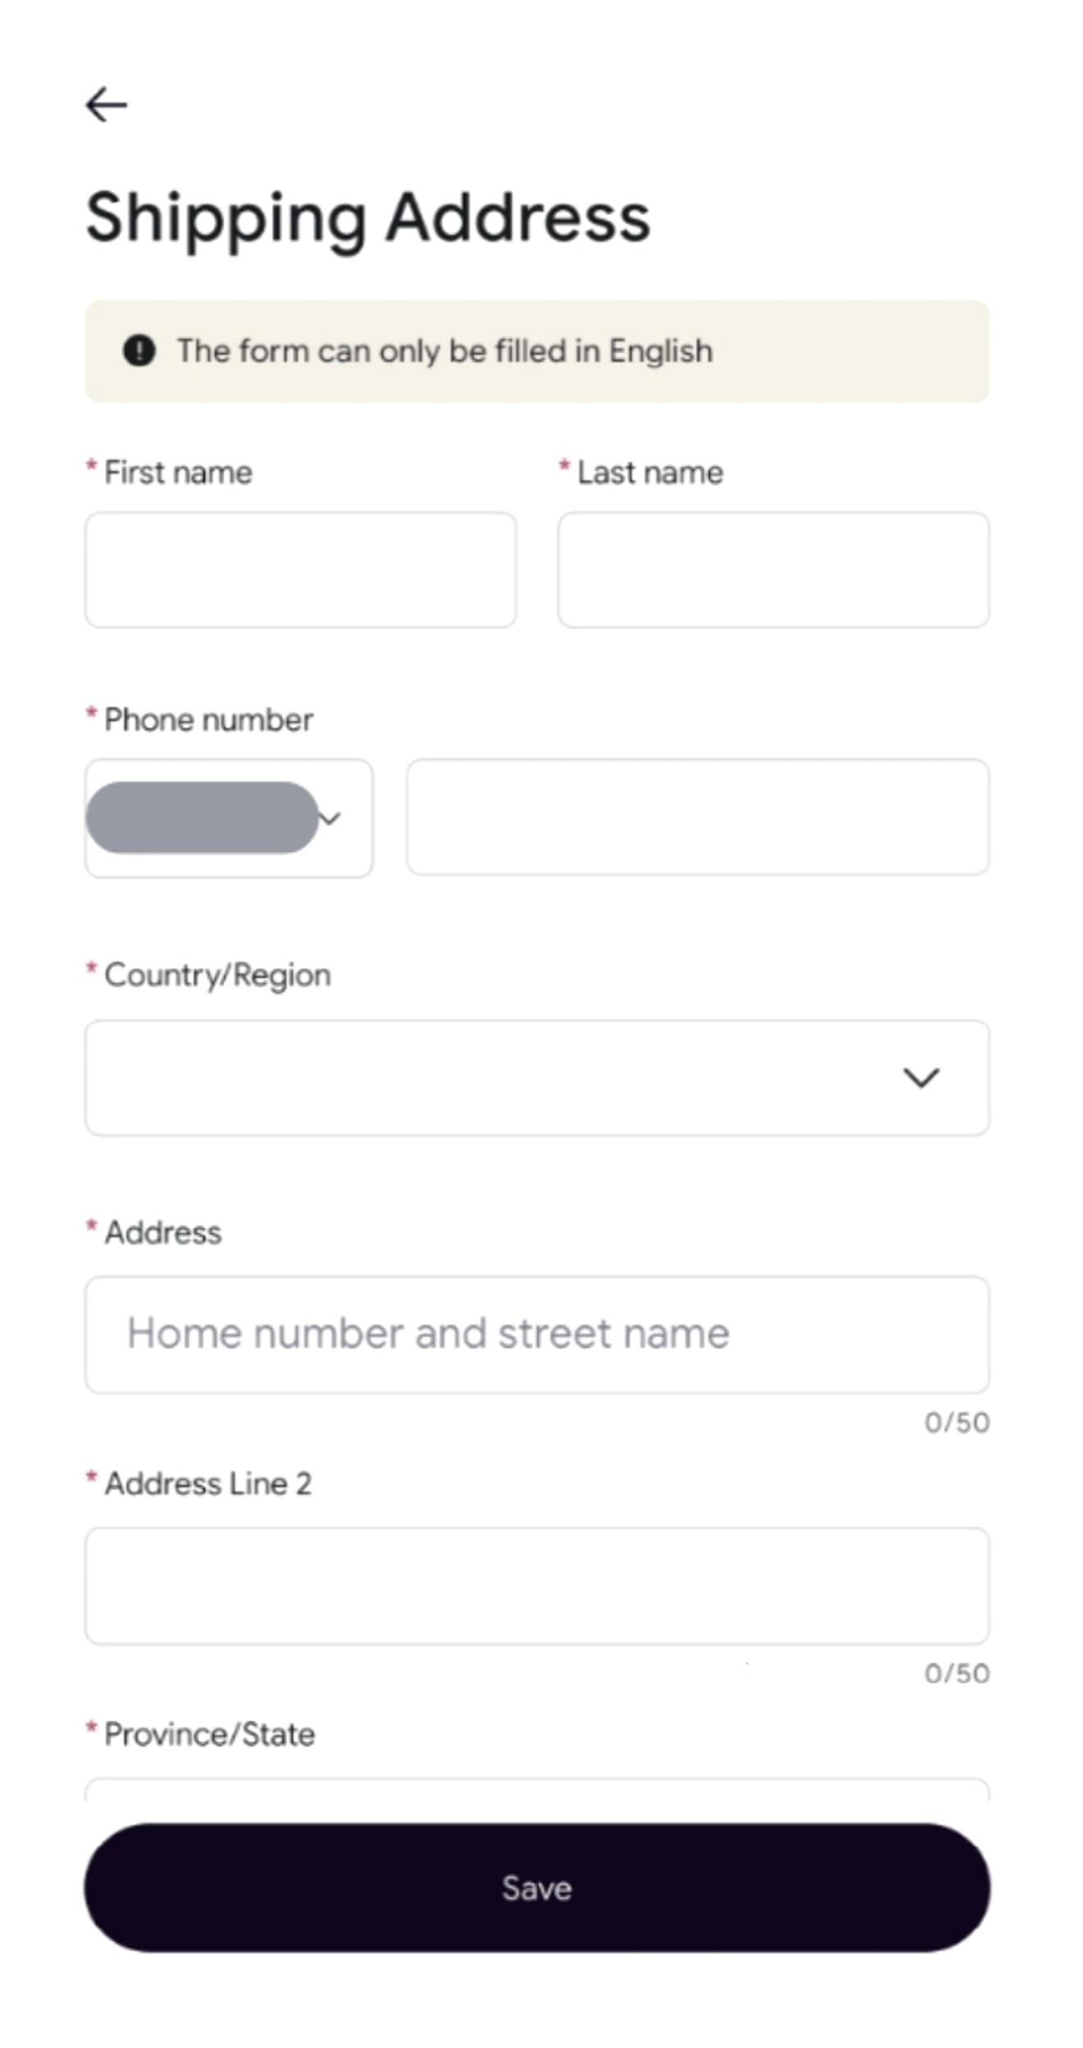Image resolution: width=1083 pixels, height=2048 pixels.
Task: Click the Address Line 2 label
Action: [x=208, y=1483]
